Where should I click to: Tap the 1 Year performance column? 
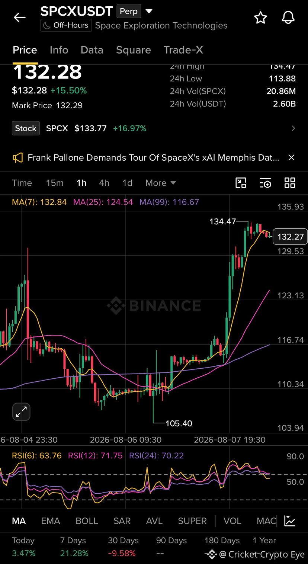(x=264, y=547)
